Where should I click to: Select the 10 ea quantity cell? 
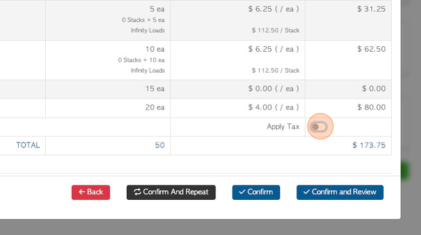point(155,49)
